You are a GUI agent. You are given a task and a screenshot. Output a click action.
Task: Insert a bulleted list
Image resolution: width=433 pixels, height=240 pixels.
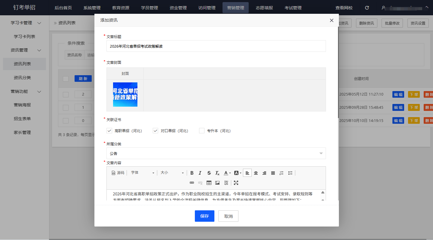click(290, 173)
